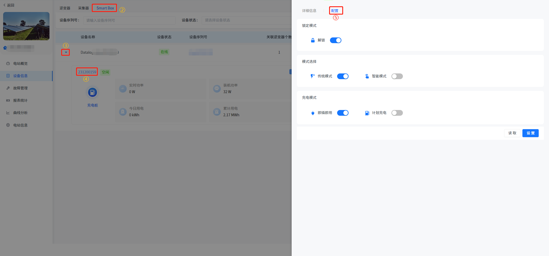Image resolution: width=549 pixels, height=256 pixels.
Task: Click the 读取 button
Action: pos(512,133)
